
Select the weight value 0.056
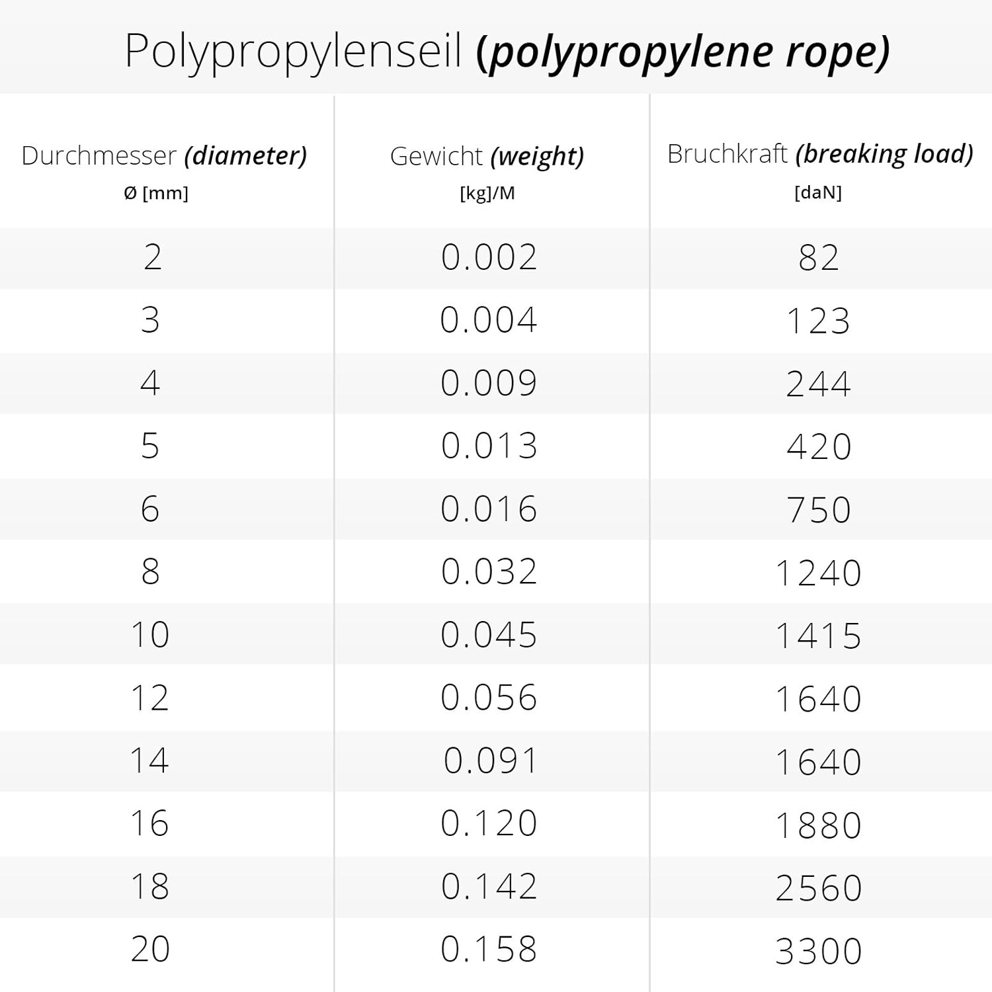click(489, 698)
